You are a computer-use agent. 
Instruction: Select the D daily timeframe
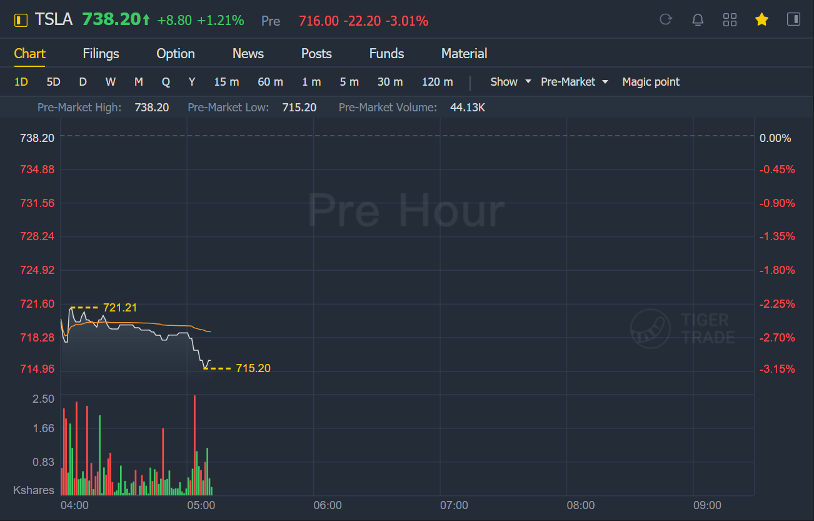coord(83,82)
